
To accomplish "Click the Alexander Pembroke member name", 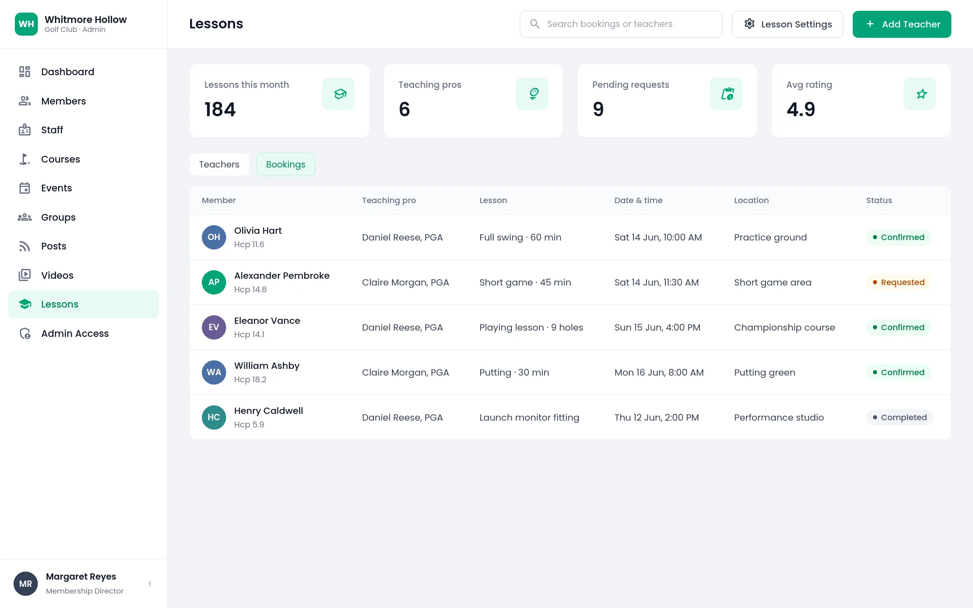I will coord(282,276).
